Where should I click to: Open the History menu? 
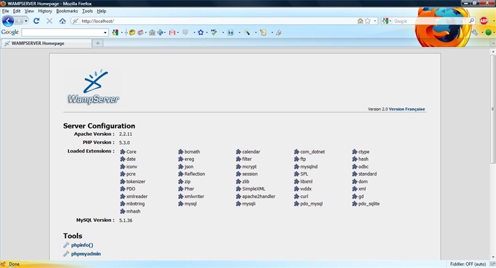[45, 11]
